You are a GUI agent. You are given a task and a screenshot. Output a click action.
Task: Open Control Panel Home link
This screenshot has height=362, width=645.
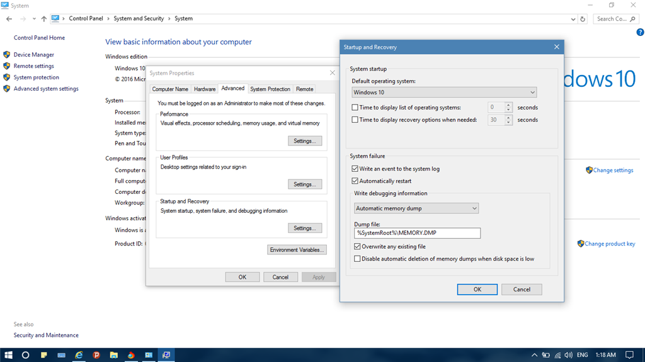[39, 37]
